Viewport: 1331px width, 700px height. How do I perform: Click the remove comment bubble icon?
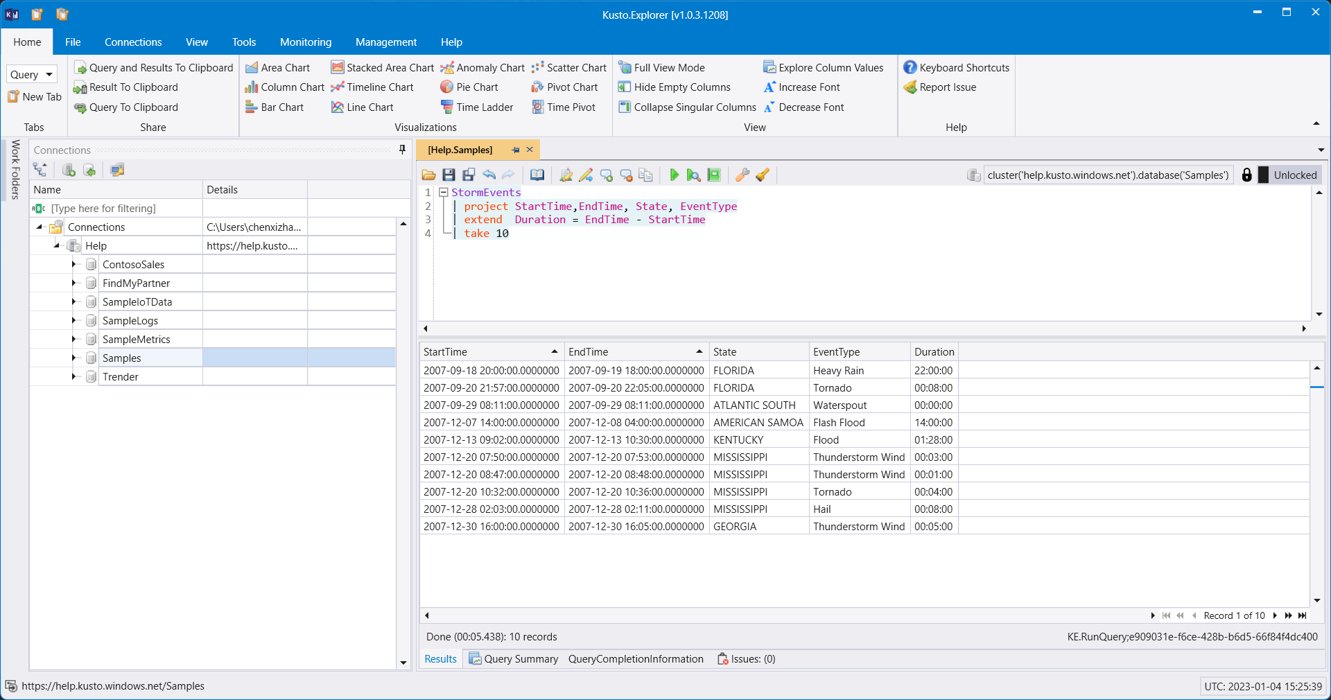coord(626,175)
